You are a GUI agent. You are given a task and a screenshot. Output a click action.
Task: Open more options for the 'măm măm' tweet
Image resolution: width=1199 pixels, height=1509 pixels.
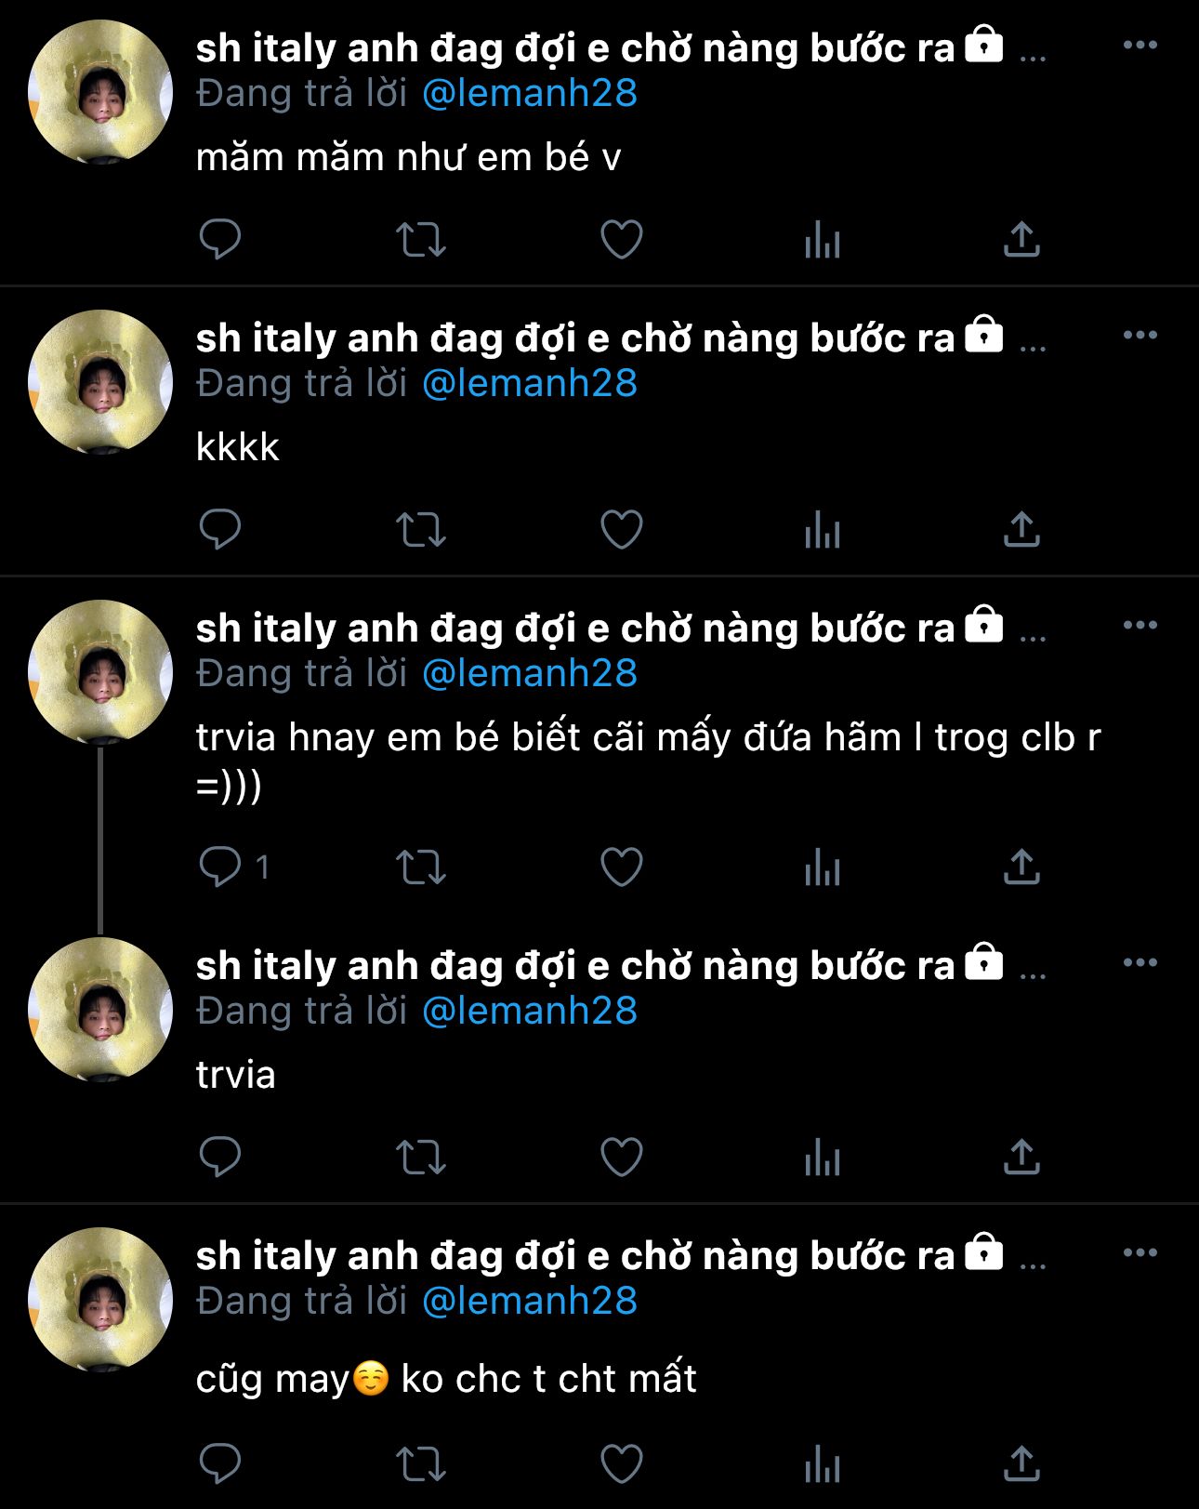pos(1140,45)
